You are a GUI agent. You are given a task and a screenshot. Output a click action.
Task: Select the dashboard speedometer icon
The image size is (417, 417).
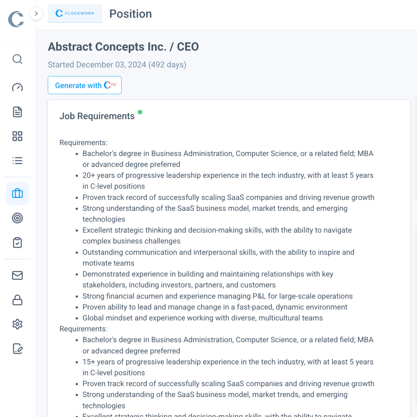(x=17, y=88)
